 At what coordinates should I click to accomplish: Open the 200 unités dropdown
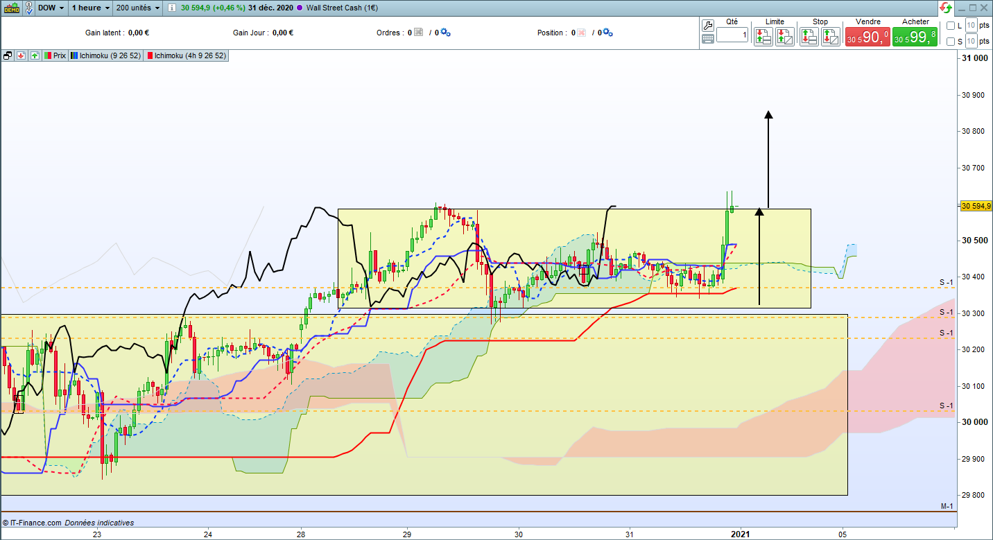point(139,8)
